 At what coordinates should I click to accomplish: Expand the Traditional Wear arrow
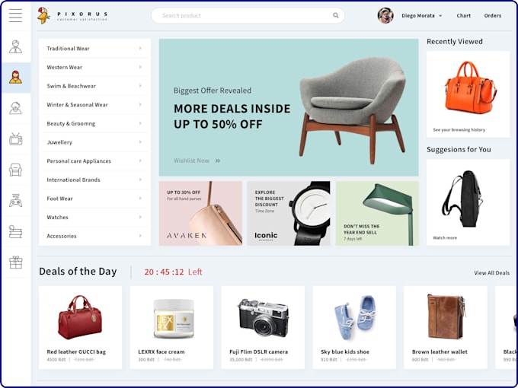tap(140, 48)
